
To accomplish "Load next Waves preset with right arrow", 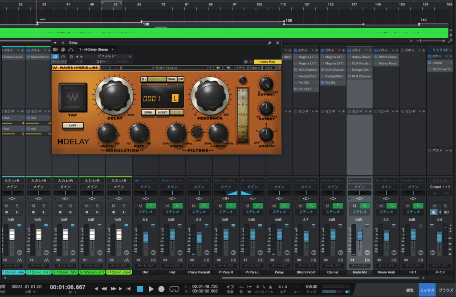I will (228, 68).
